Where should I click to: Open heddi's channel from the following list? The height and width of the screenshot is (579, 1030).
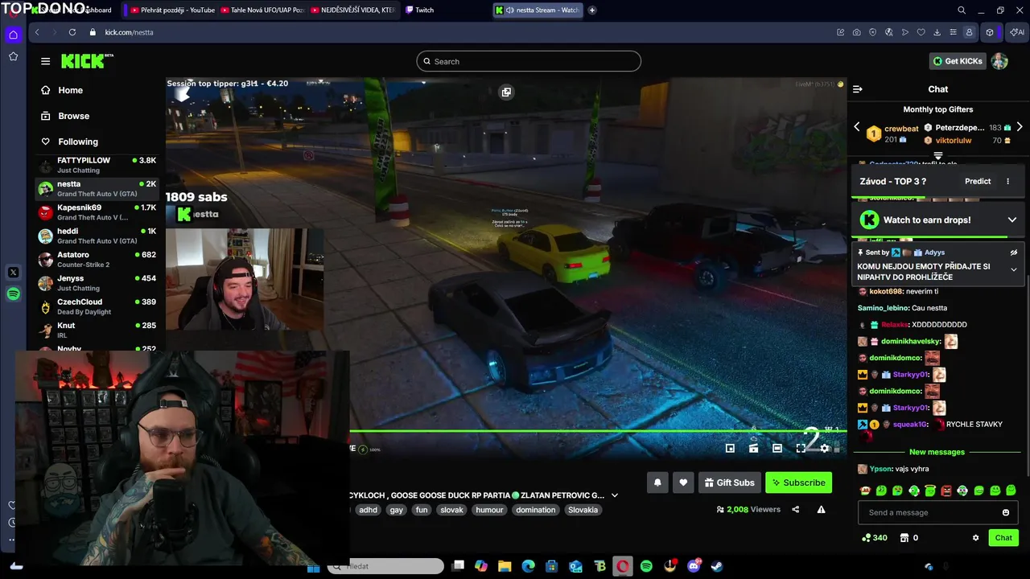[x=97, y=236]
